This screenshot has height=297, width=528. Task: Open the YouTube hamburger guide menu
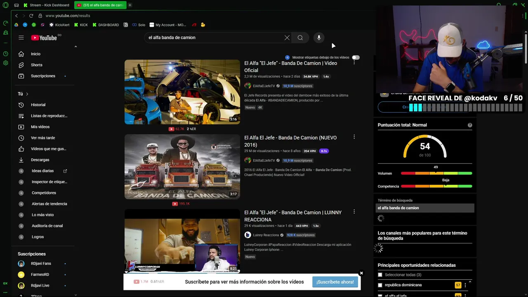[21, 38]
